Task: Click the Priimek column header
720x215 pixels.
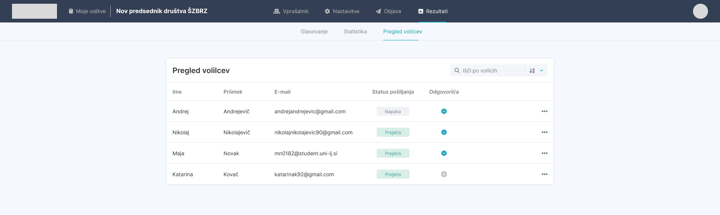Action: pos(233,92)
